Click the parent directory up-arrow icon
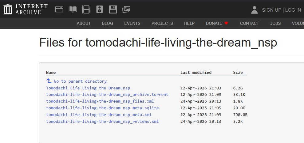This screenshot has height=143, width=304. (49, 81)
